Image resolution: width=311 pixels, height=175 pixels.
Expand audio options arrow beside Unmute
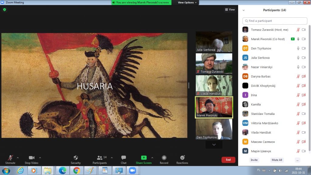click(x=18, y=158)
